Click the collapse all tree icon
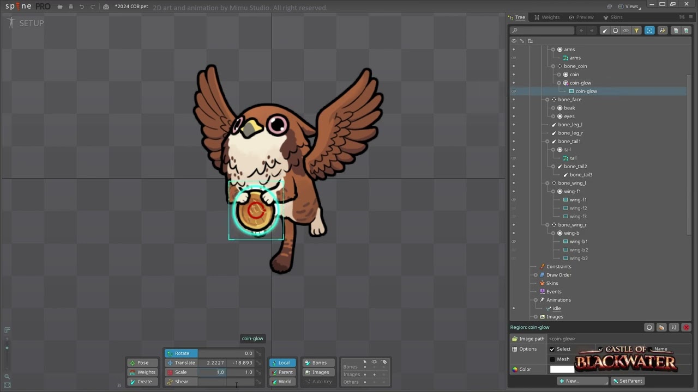The image size is (698, 392). [676, 30]
